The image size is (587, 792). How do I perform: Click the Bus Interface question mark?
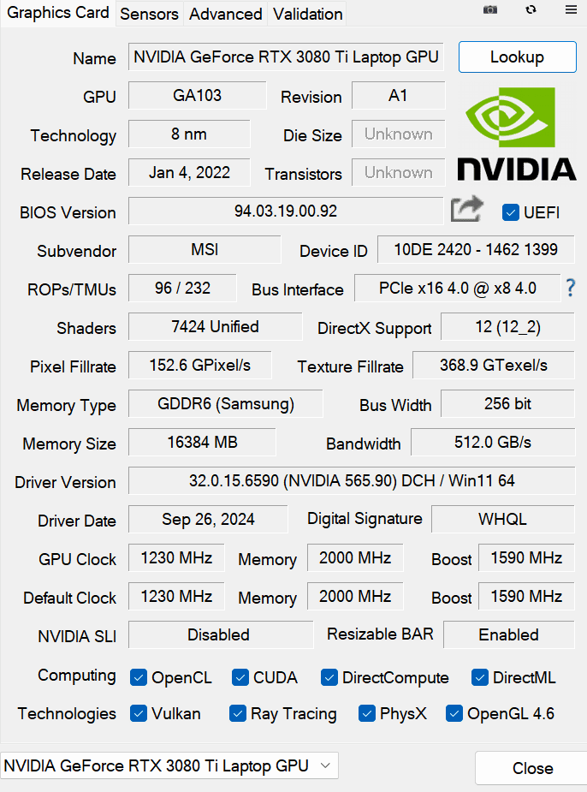[x=571, y=289]
